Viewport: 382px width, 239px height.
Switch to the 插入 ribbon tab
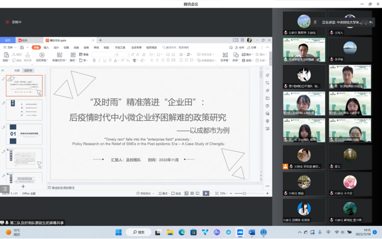46,47
